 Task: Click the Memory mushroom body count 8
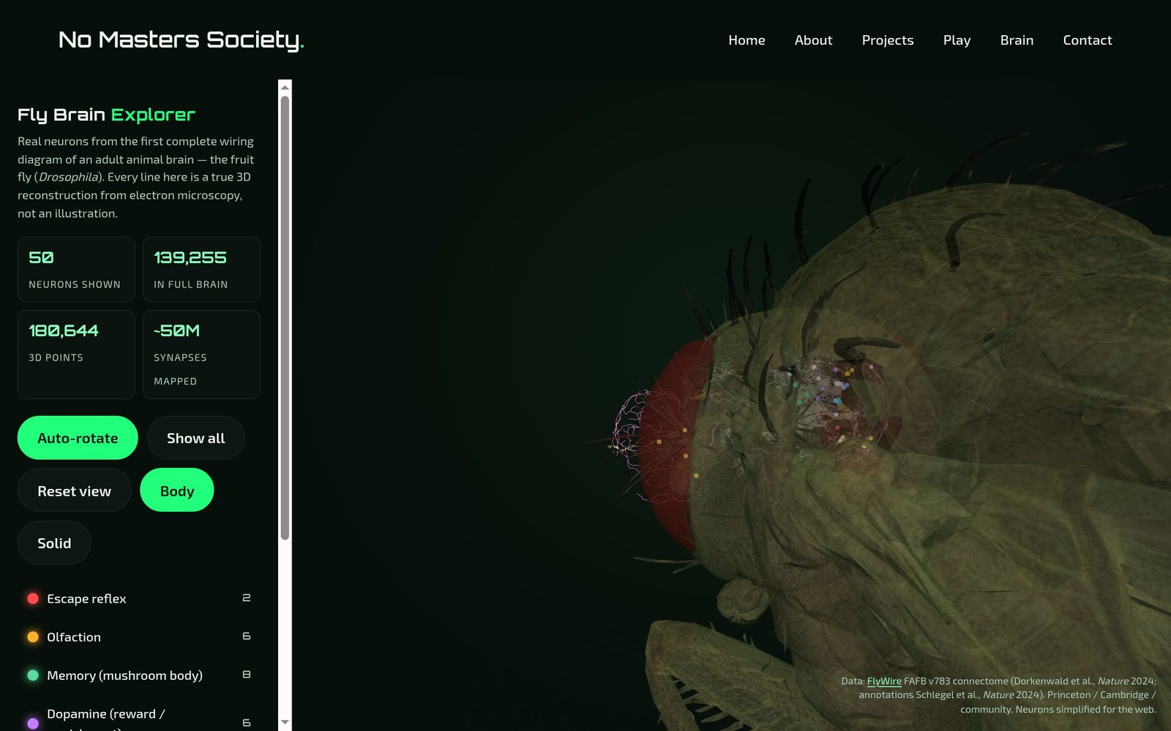247,675
